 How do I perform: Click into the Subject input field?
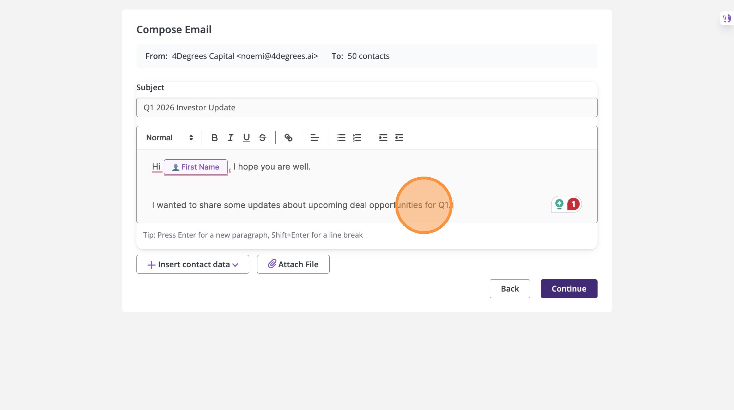coord(367,108)
